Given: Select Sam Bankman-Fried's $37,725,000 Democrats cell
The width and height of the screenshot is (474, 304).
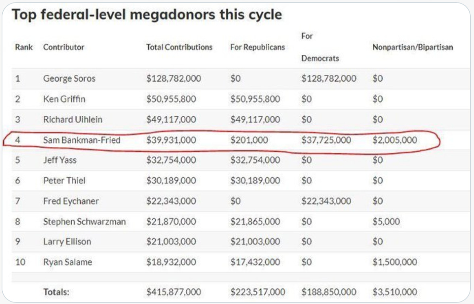Looking at the screenshot, I should [x=326, y=140].
